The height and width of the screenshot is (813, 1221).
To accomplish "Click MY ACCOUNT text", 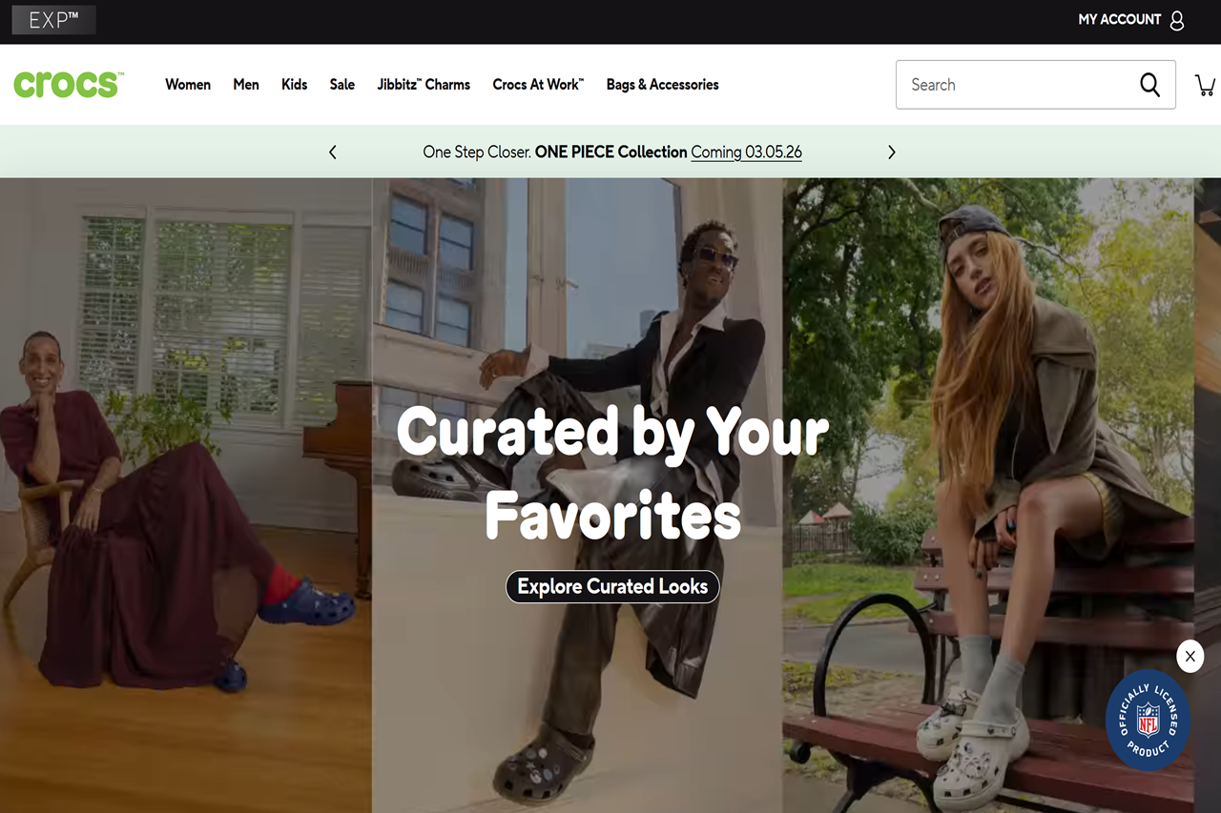I will coord(1118,19).
